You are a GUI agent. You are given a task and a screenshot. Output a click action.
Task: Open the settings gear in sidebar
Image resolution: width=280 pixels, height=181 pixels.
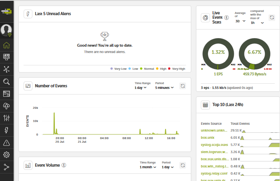tap(6, 155)
